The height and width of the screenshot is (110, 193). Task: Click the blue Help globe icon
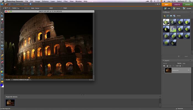30,4
